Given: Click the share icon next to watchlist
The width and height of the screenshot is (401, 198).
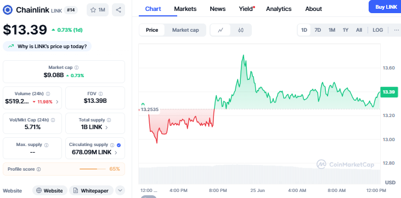Looking at the screenshot, I should click(x=118, y=10).
